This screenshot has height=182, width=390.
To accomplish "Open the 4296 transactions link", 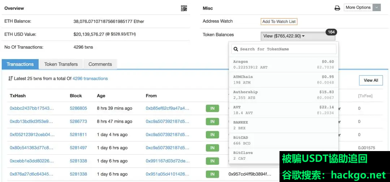I will (90, 78).
